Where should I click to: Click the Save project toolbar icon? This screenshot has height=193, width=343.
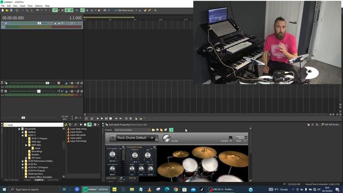pyautogui.click(x=11, y=10)
